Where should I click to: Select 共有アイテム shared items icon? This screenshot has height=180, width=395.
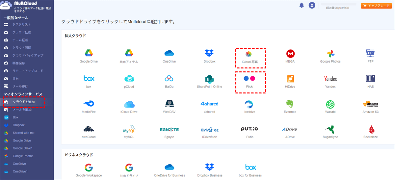pyautogui.click(x=129, y=53)
